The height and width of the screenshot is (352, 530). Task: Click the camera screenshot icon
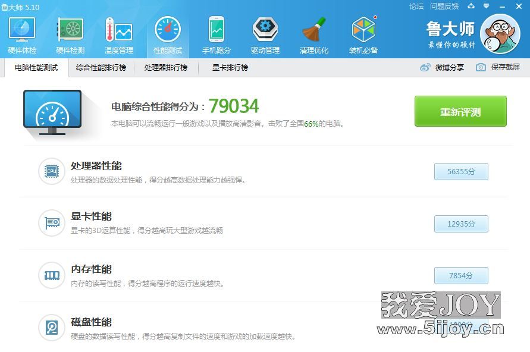click(481, 67)
